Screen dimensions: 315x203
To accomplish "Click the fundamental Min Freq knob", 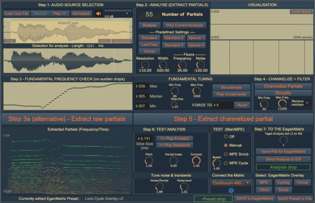I will [175, 91].
